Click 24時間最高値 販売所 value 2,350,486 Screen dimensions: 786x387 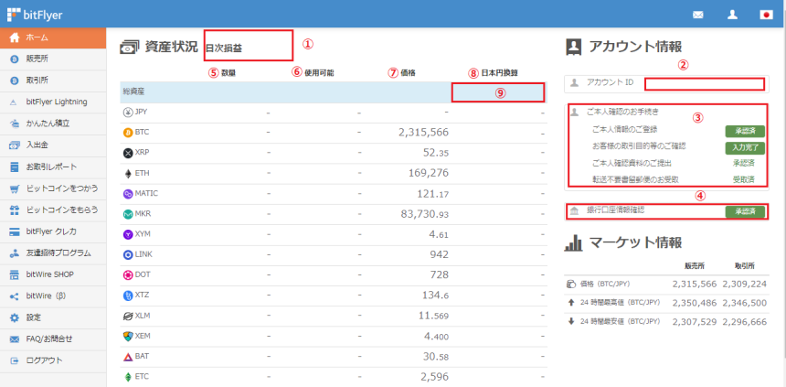click(x=695, y=303)
